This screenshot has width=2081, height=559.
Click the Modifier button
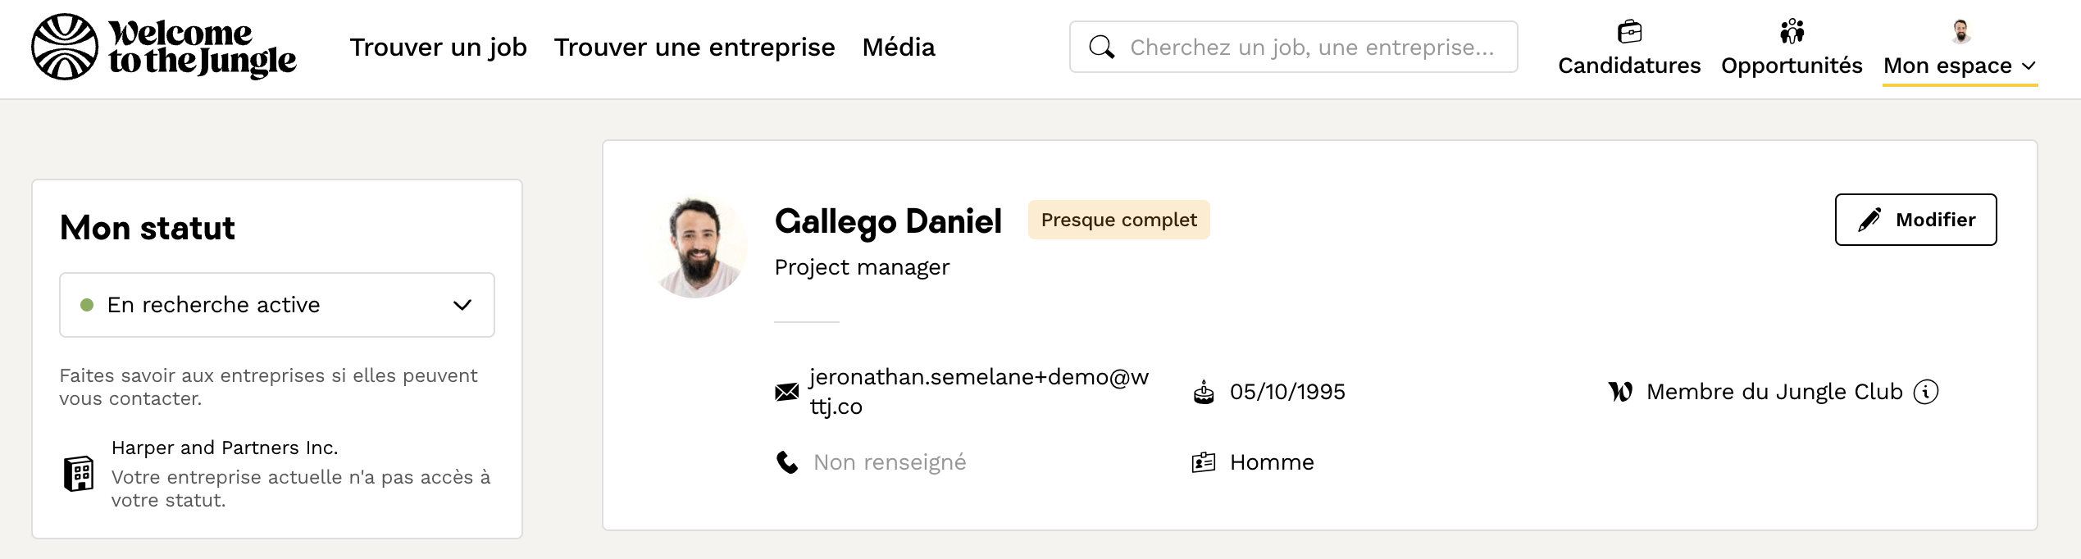[1915, 220]
